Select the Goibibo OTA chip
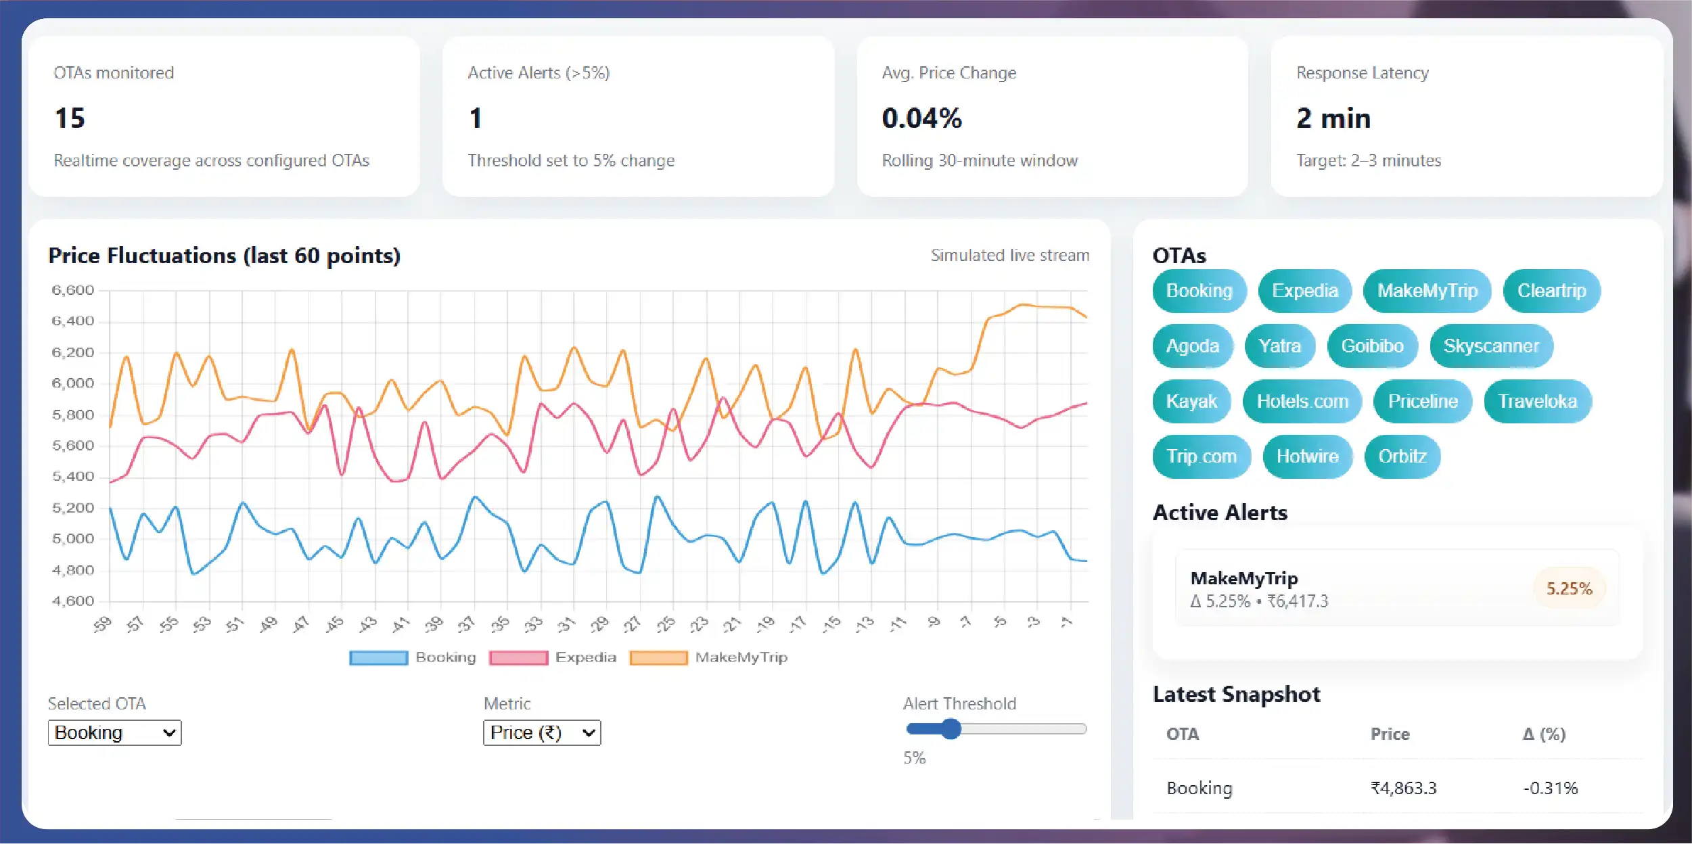Screen dimensions: 1692x844 [1372, 346]
